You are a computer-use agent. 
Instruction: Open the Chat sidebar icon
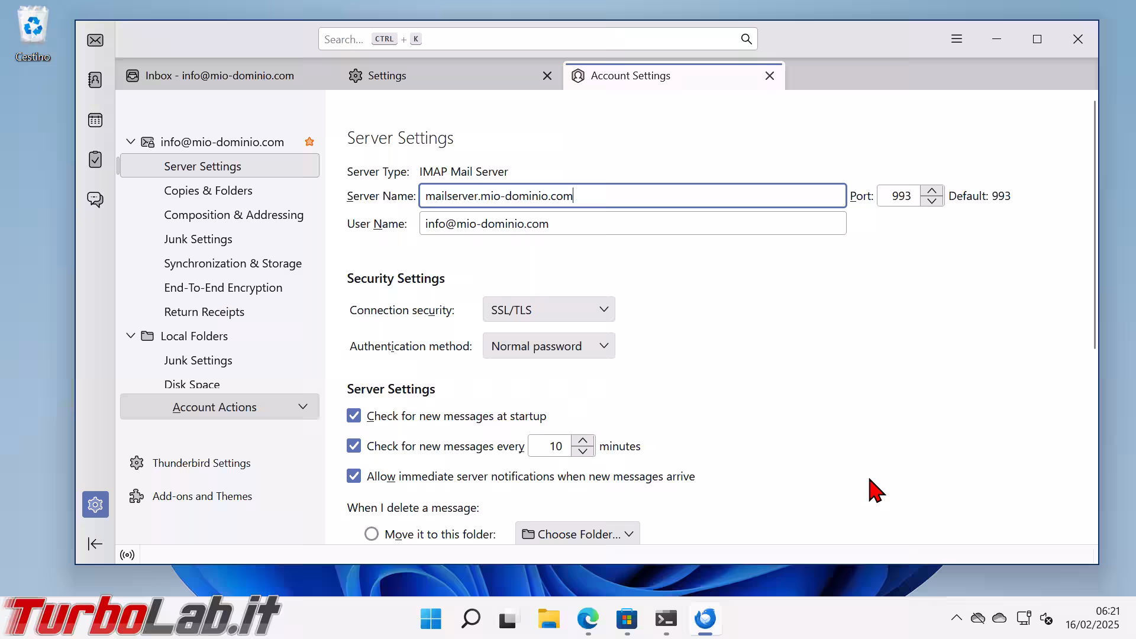pyautogui.click(x=95, y=199)
